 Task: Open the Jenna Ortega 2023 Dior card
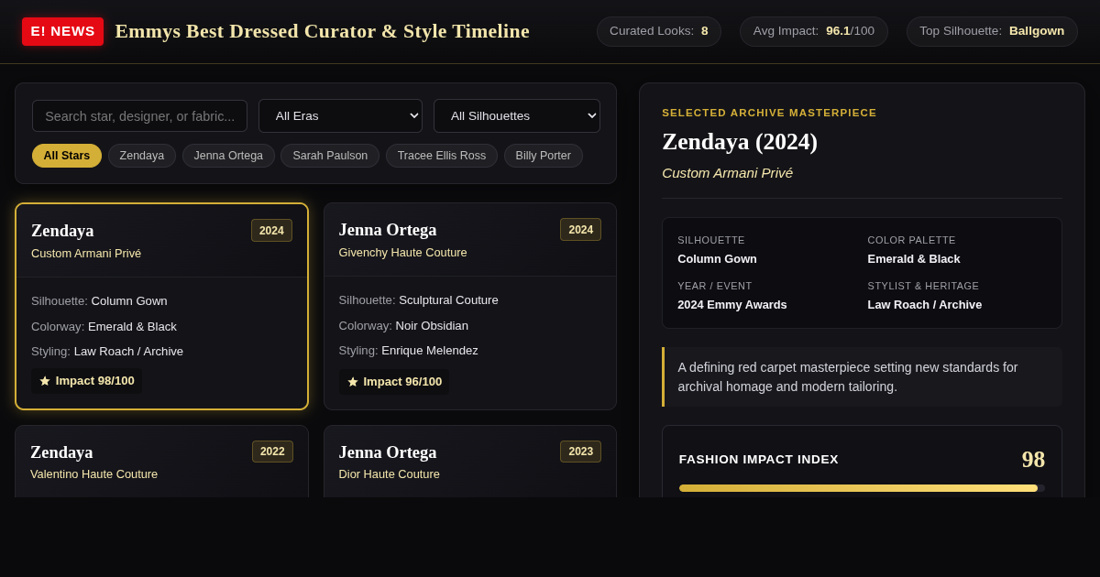pos(470,462)
